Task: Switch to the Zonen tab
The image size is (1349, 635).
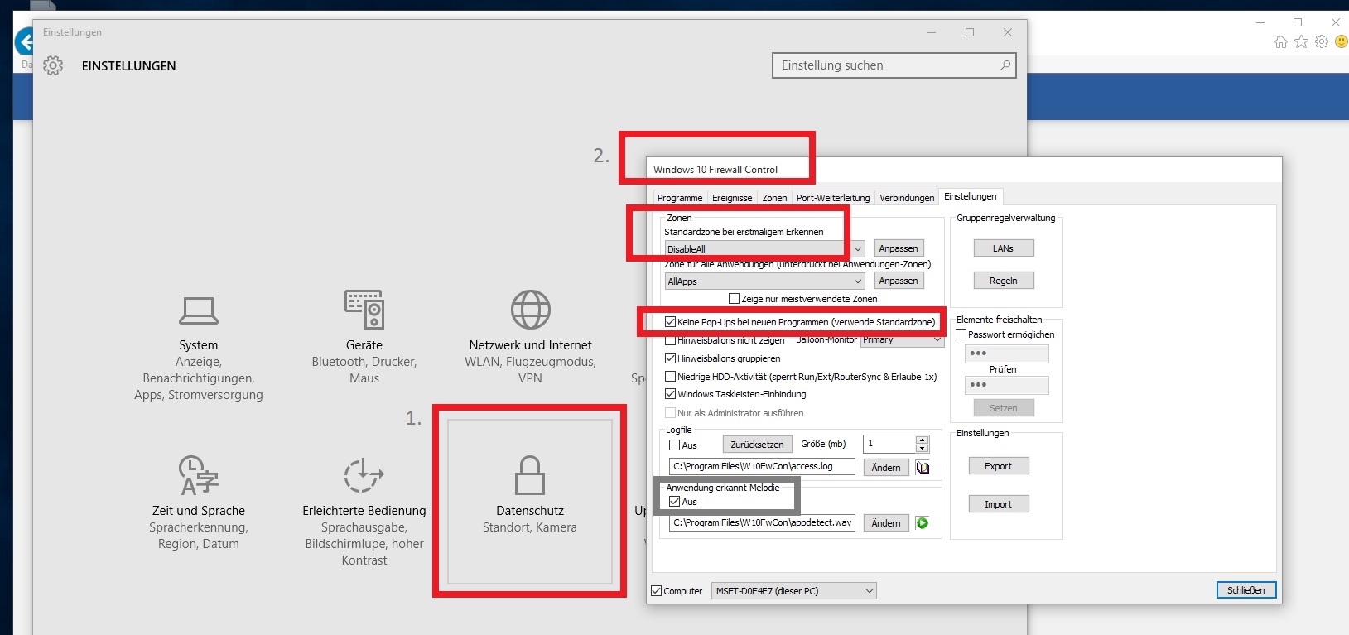Action: tap(774, 198)
